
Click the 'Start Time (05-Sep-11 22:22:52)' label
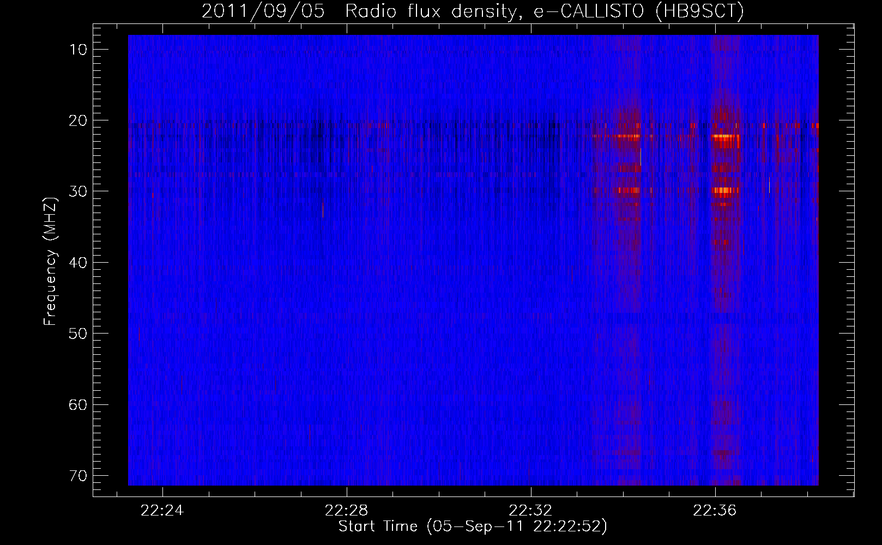pyautogui.click(x=473, y=526)
